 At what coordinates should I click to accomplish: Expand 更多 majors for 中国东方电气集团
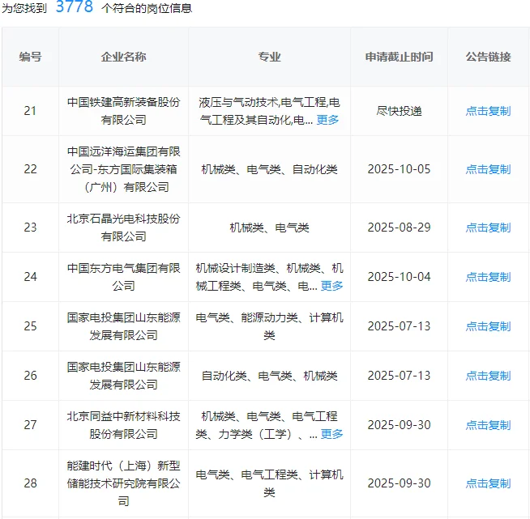(332, 286)
